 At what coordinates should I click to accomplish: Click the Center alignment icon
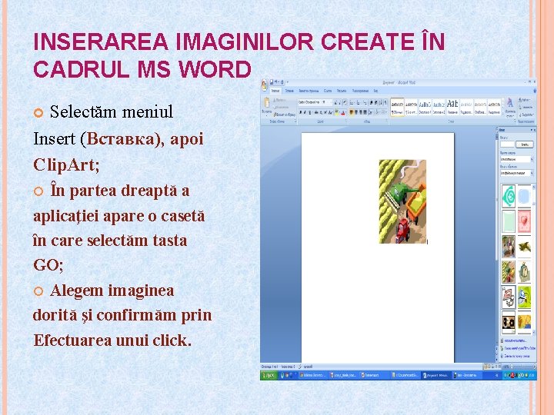click(x=356, y=112)
